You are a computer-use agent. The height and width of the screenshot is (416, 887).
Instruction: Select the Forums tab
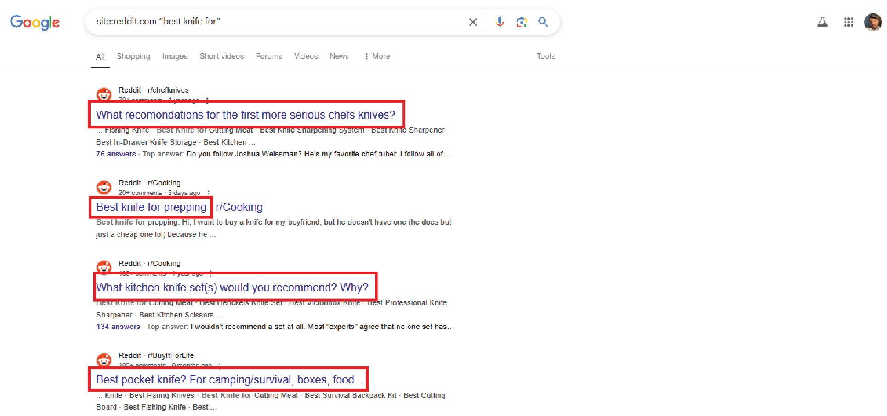click(269, 56)
